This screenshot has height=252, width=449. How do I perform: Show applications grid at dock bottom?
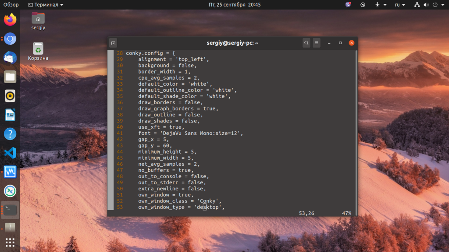pos(10,242)
